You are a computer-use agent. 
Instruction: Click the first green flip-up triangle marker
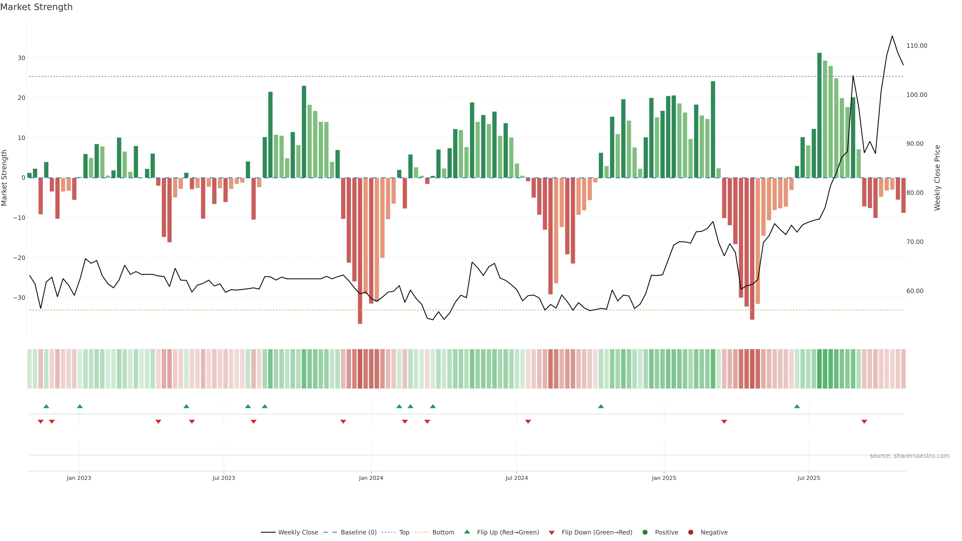(x=46, y=406)
